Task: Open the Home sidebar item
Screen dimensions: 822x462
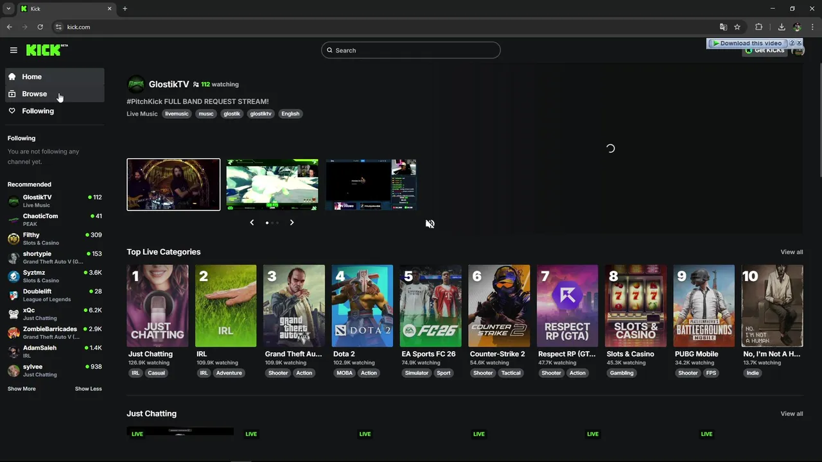Action: pos(55,76)
